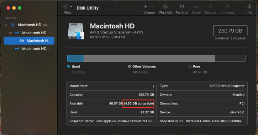Close the Disk Utility window
The image size is (258, 135).
pos(8,8)
